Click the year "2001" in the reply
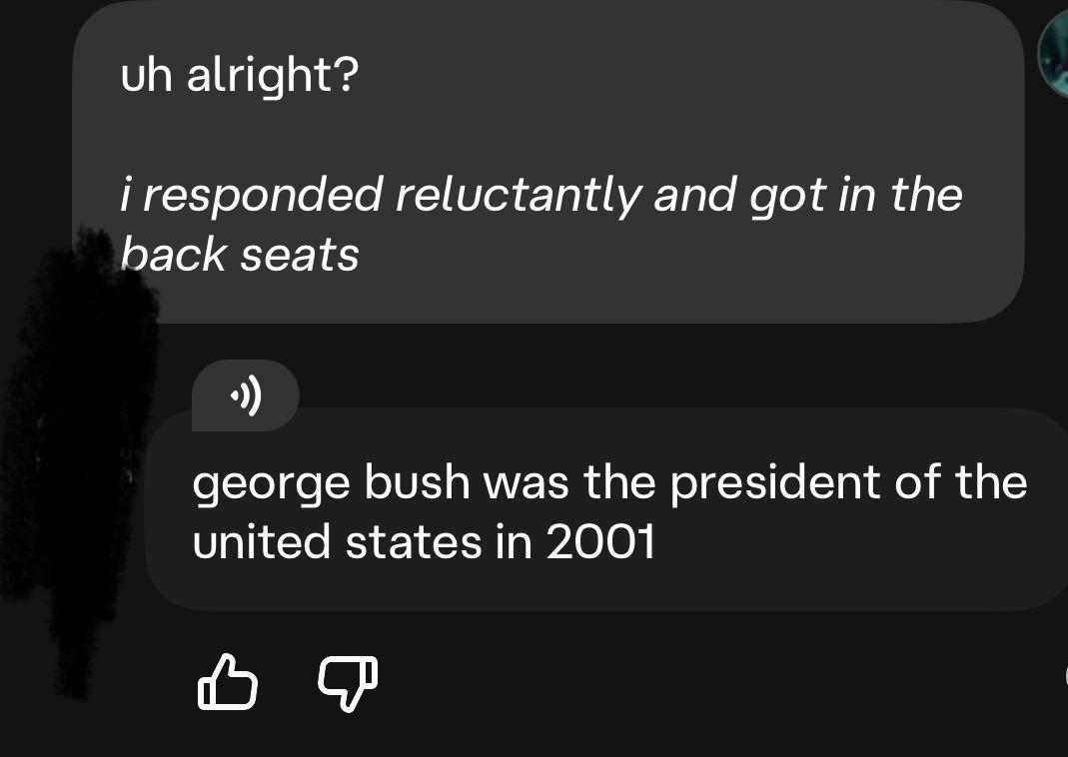The height and width of the screenshot is (757, 1068). (600, 543)
